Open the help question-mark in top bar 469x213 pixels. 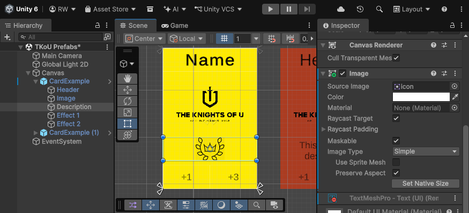coord(444,9)
